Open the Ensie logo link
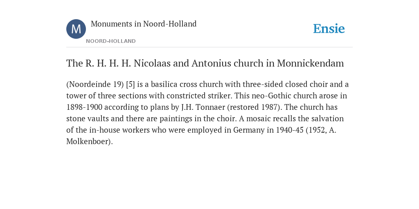Viewport: 419px width, 209px height. tap(329, 29)
